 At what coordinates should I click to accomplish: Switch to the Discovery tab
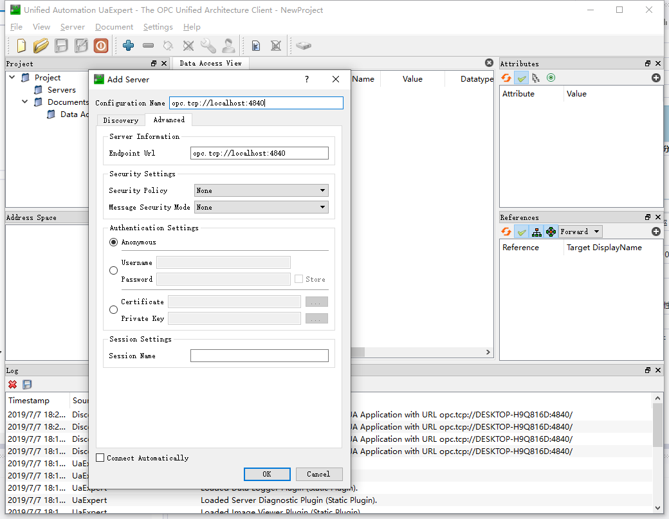click(x=121, y=120)
